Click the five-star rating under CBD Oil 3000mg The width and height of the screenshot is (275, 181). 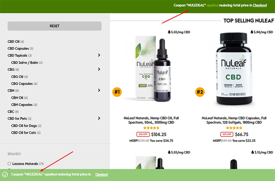point(151,128)
